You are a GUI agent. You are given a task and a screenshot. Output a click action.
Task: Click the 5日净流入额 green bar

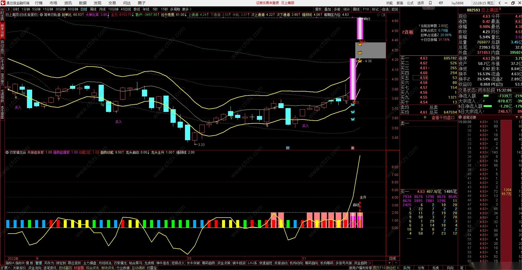(487, 106)
